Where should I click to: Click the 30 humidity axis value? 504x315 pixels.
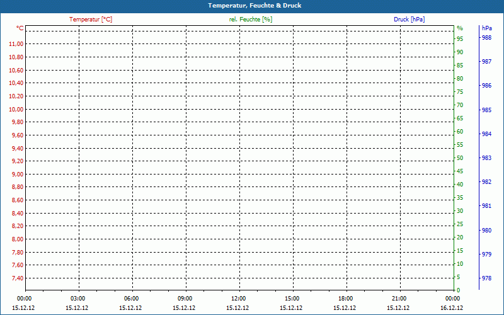click(460, 211)
